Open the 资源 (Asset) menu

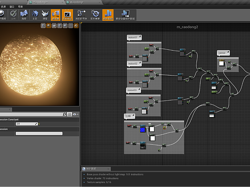click(x=3, y=7)
